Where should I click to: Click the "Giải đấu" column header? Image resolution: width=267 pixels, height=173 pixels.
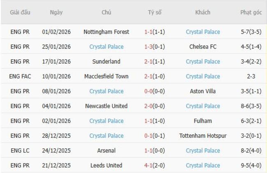[x=20, y=12]
